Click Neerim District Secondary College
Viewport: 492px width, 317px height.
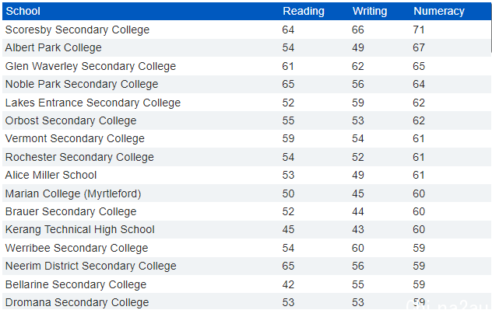click(x=90, y=266)
